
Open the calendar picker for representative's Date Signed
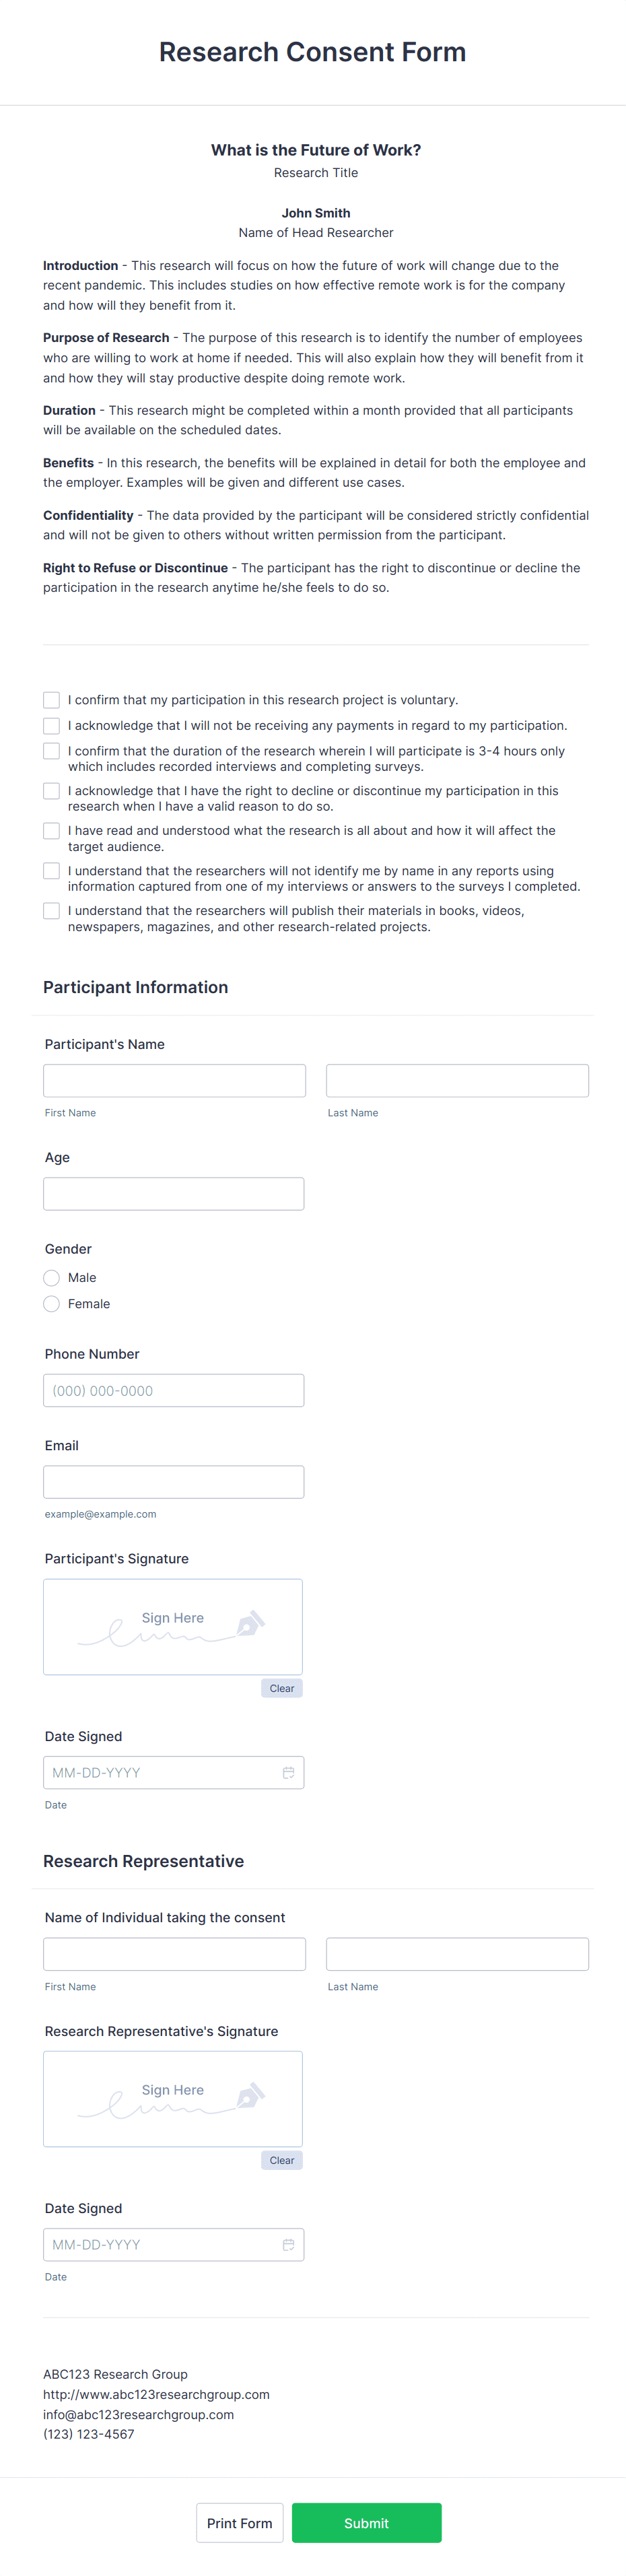coord(288,2244)
